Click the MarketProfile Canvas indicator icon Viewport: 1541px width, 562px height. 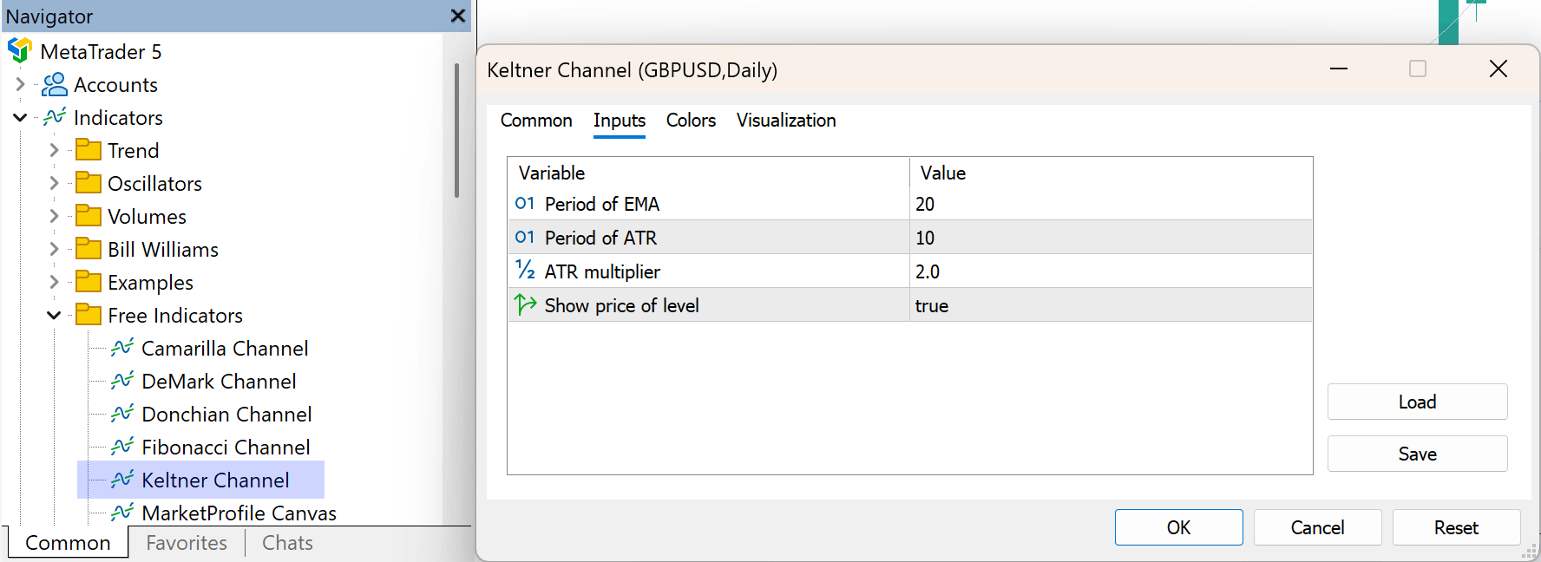click(122, 513)
